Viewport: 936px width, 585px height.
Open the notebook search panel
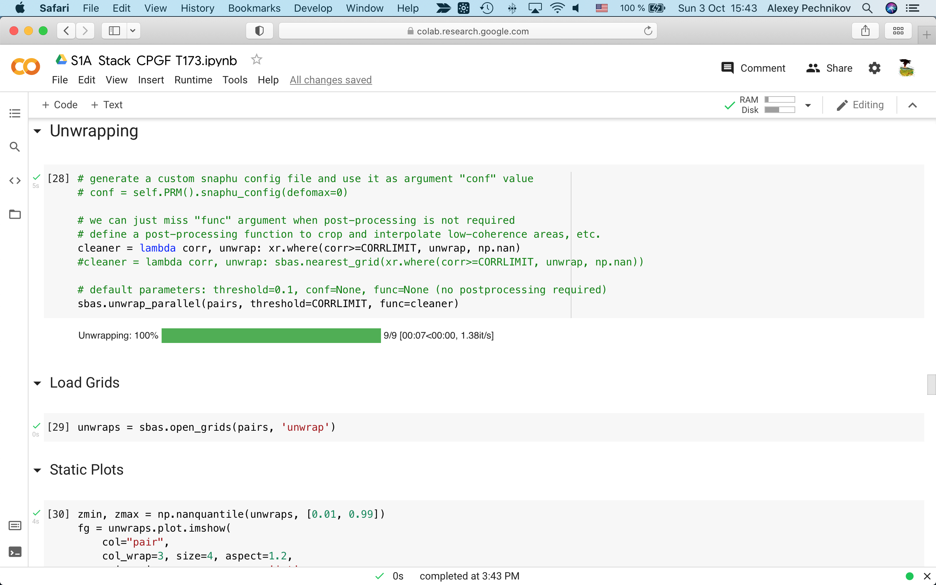point(15,147)
